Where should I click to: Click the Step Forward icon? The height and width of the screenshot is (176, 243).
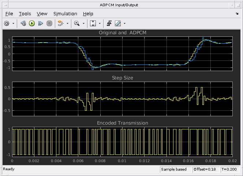coord(41,23)
